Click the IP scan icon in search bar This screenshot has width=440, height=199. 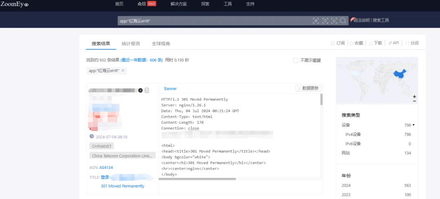(x=316, y=21)
